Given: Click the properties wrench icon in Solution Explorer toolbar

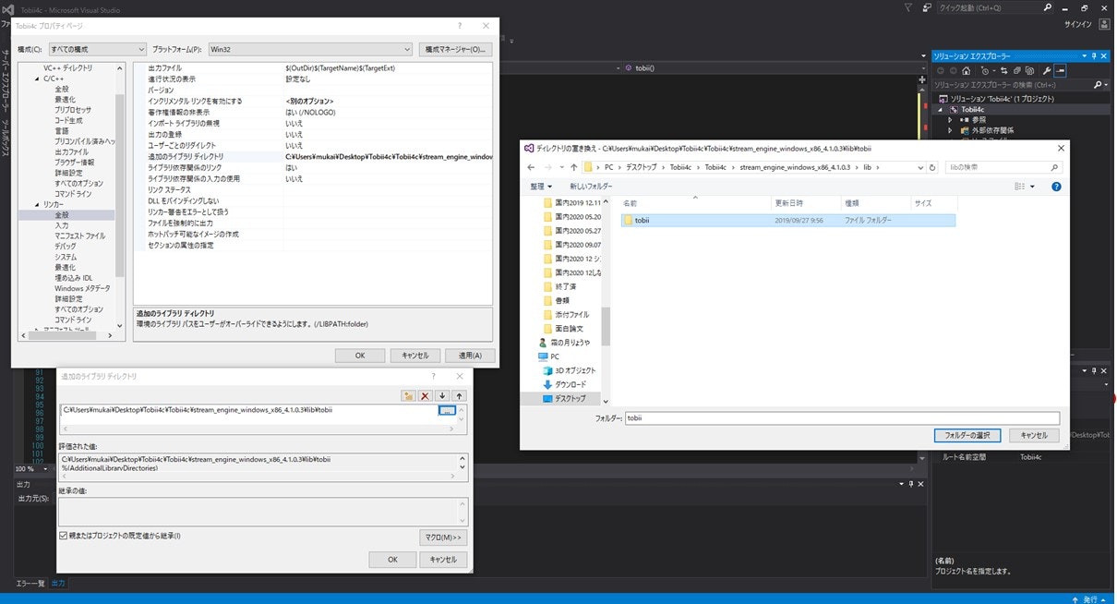Looking at the screenshot, I should 1047,70.
